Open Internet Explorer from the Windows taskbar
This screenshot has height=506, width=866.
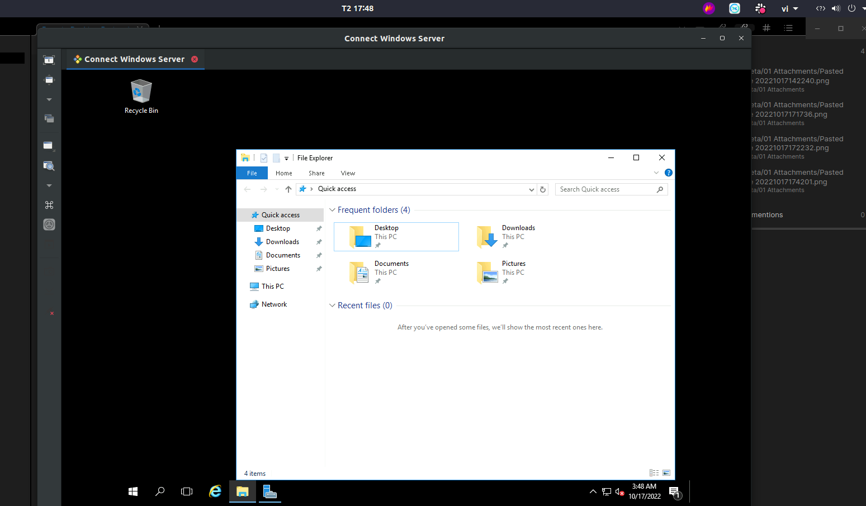(x=215, y=491)
